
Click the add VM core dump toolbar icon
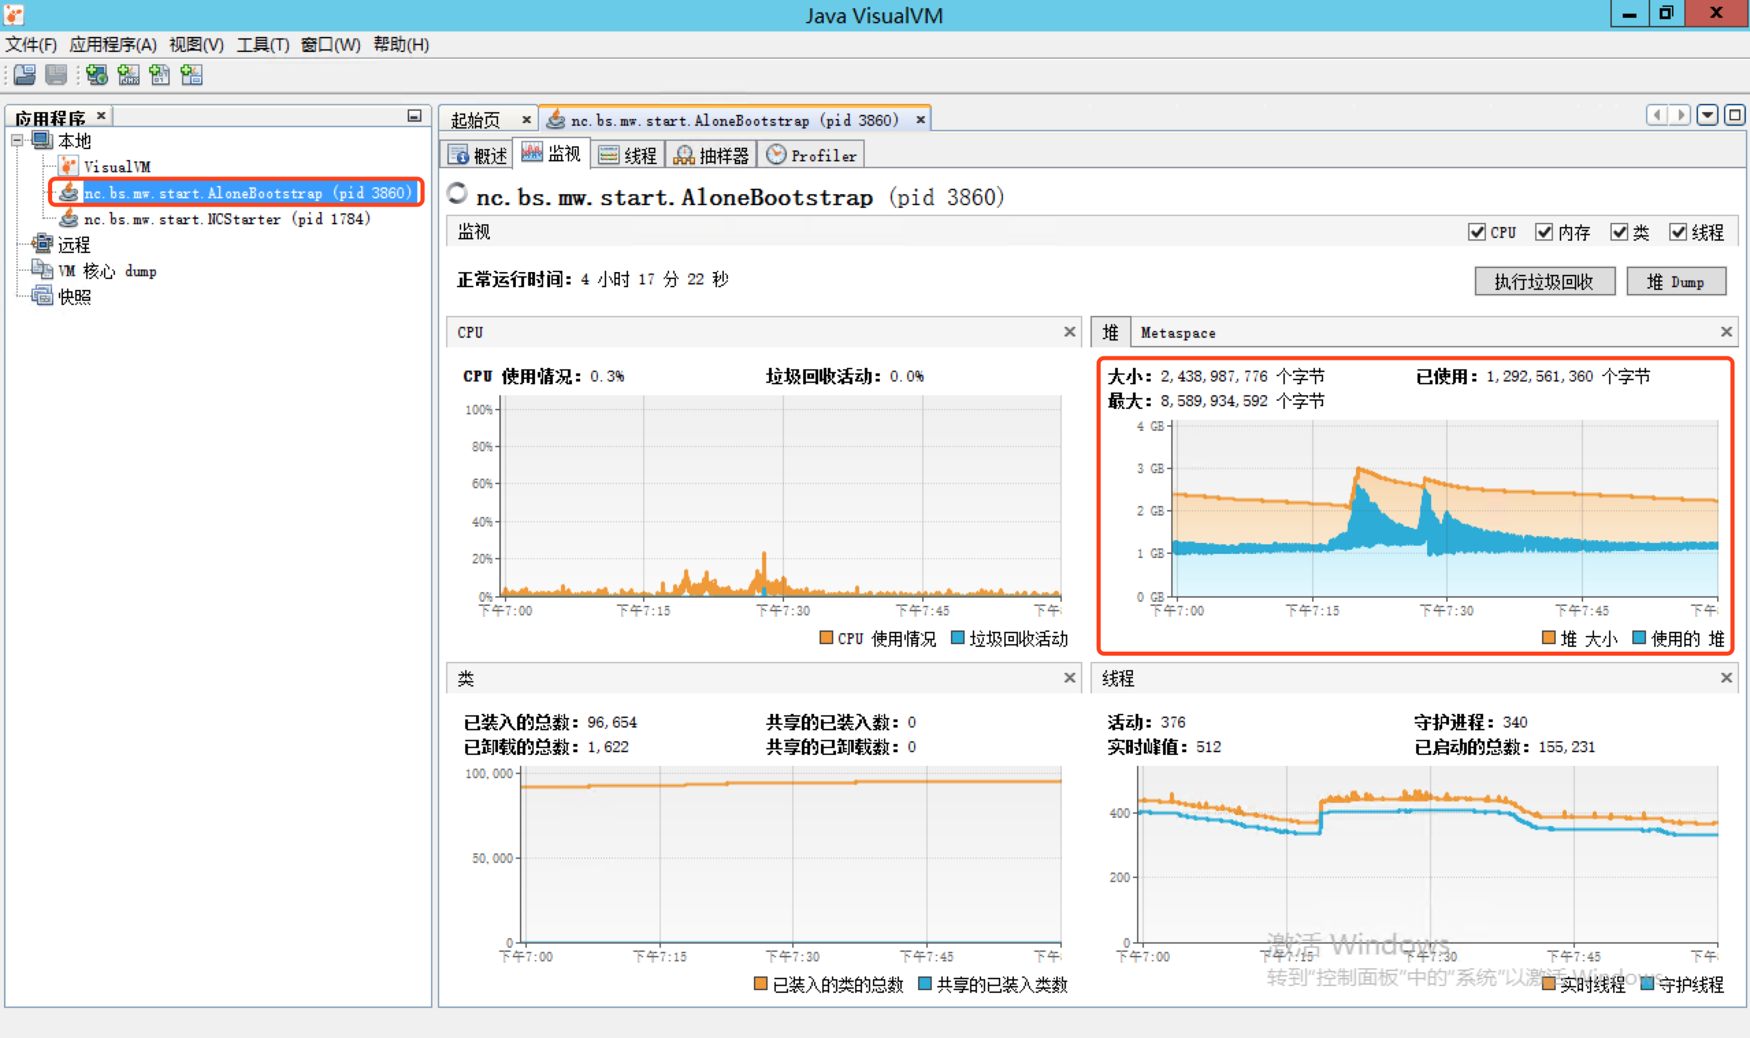(159, 75)
